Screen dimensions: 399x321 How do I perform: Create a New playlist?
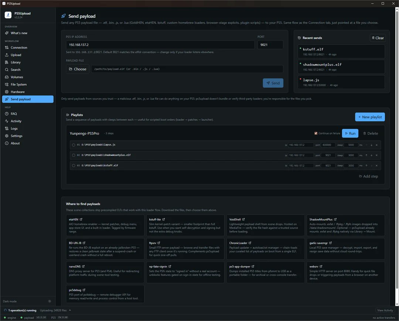pyautogui.click(x=370, y=117)
